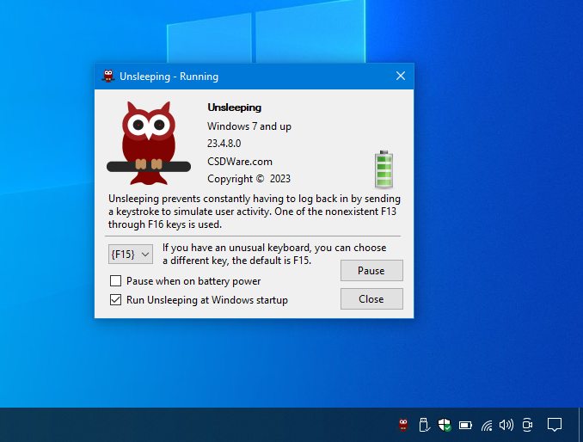Click the battery tray icon in taskbar
The image size is (583, 442).
pyautogui.click(x=465, y=425)
